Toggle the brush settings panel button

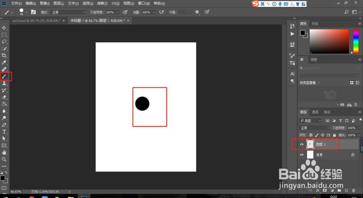pyautogui.click(x=34, y=12)
